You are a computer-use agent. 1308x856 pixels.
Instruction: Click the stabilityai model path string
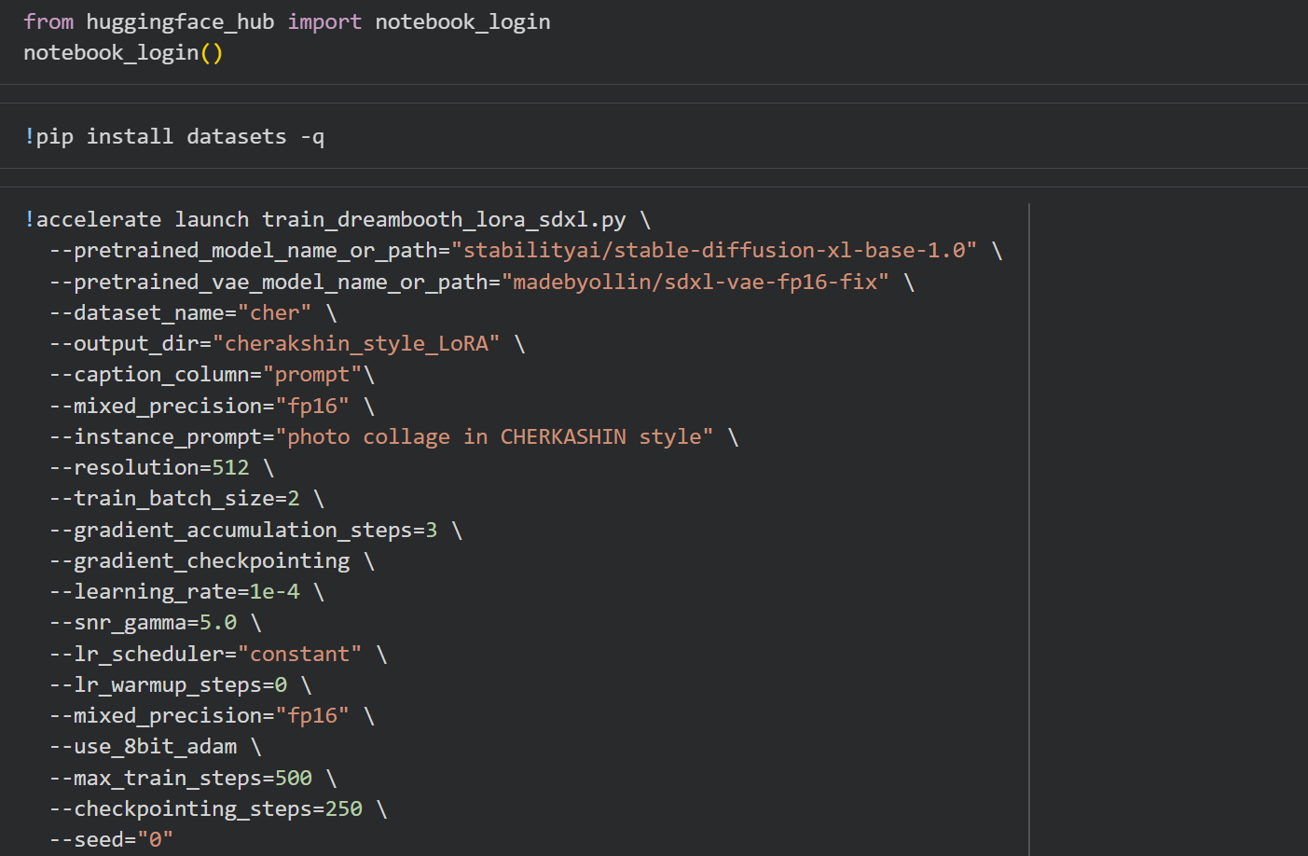click(714, 251)
